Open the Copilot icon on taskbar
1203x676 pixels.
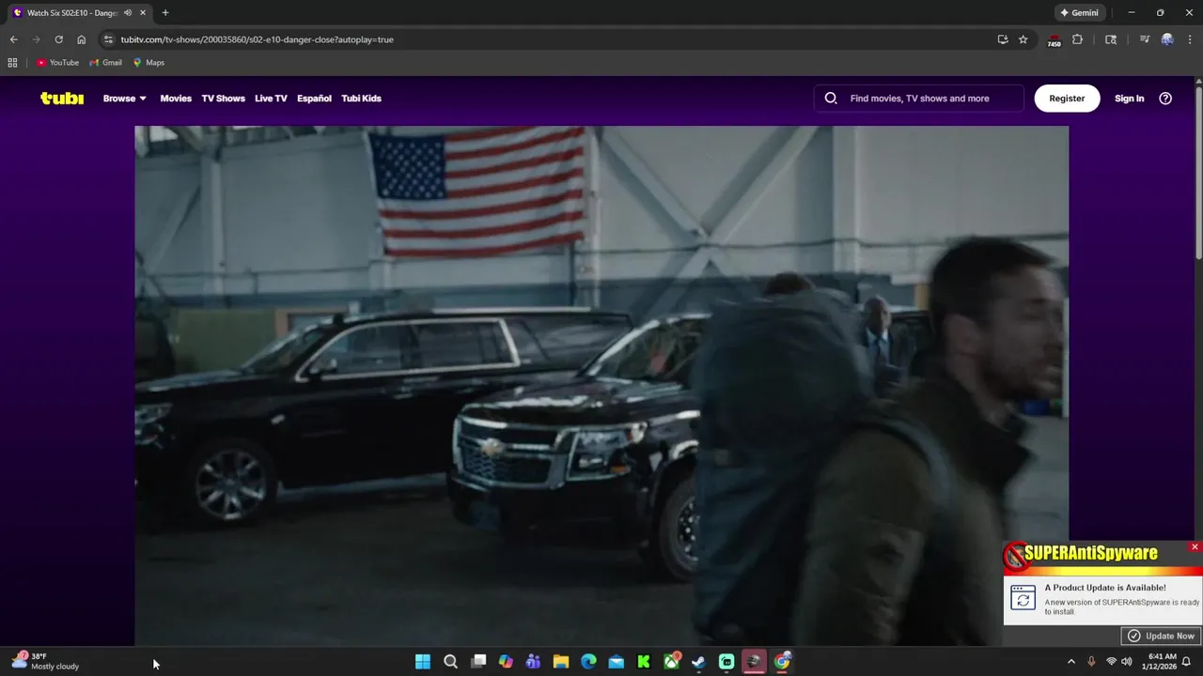coord(506,662)
